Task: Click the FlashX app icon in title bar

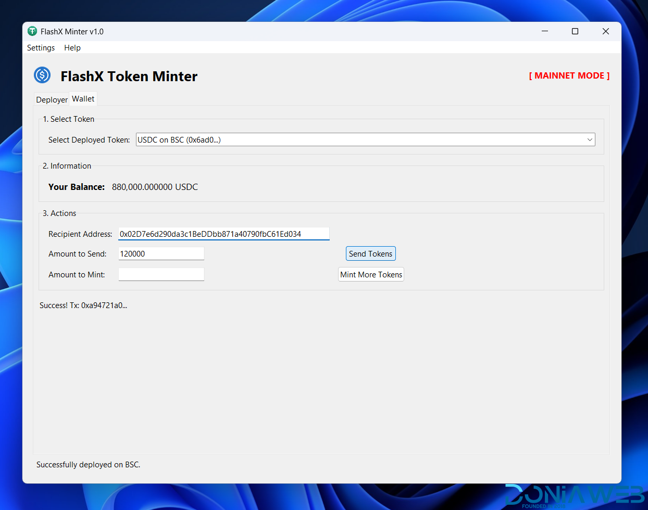Action: coord(32,31)
